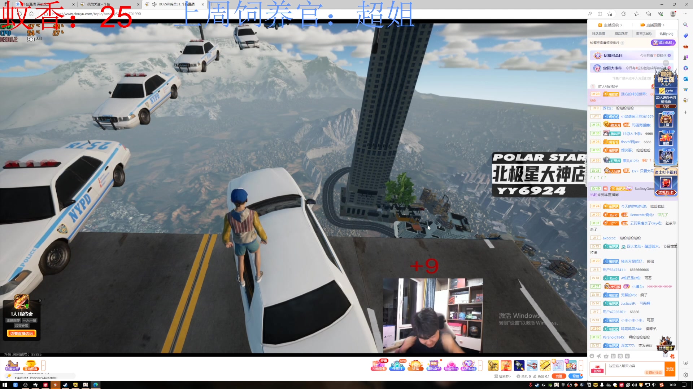
Task: Switch to the 日活跃度 tab
Action: point(598,34)
